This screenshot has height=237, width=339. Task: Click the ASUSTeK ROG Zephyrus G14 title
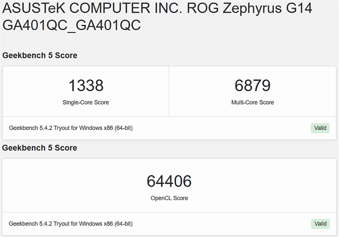coord(157,17)
